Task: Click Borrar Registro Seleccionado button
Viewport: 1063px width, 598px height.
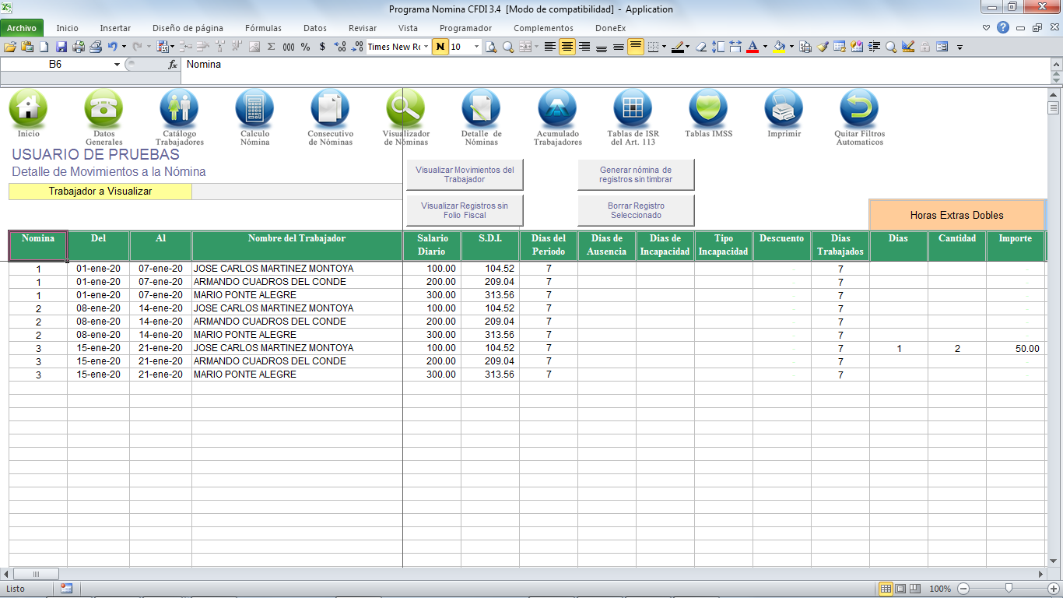Action: click(636, 210)
